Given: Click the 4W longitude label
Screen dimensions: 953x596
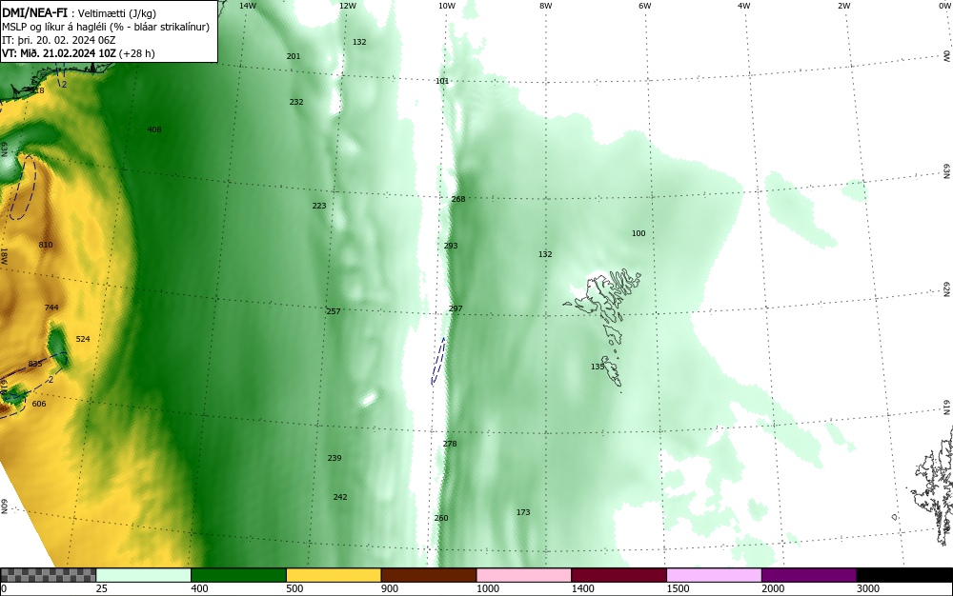Looking at the screenshot, I should pyautogui.click(x=744, y=6).
